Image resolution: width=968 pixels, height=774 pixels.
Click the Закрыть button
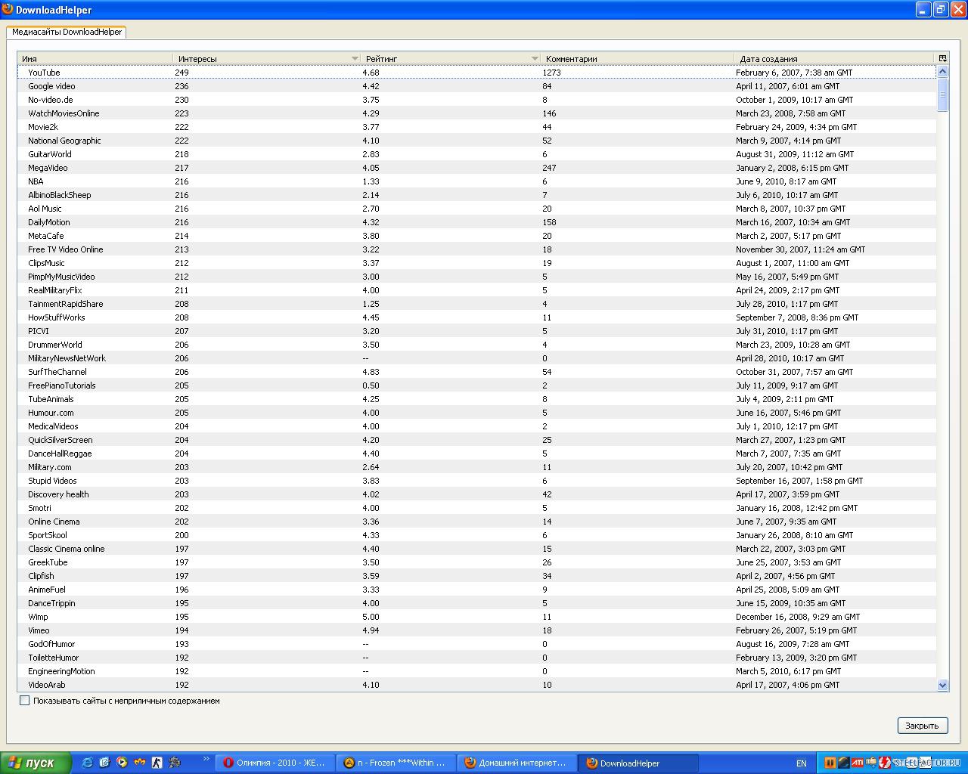click(922, 726)
